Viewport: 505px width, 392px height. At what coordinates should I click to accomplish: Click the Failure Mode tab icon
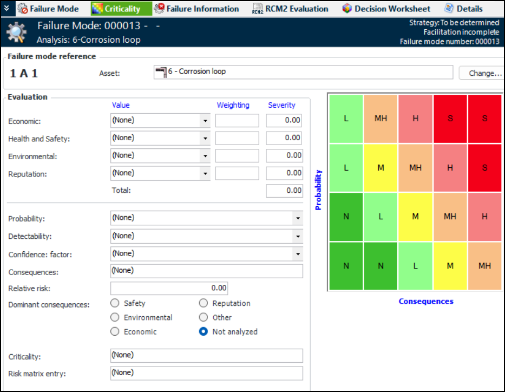coord(23,9)
